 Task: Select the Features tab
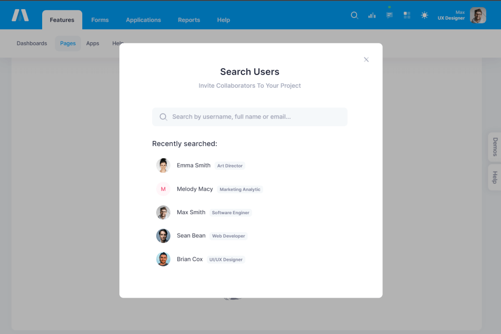(62, 20)
